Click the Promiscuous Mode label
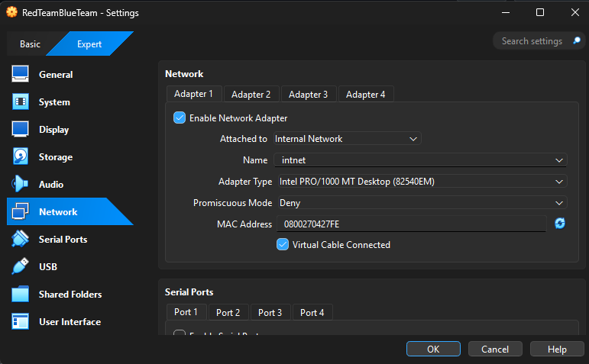589x364 pixels. (x=232, y=203)
